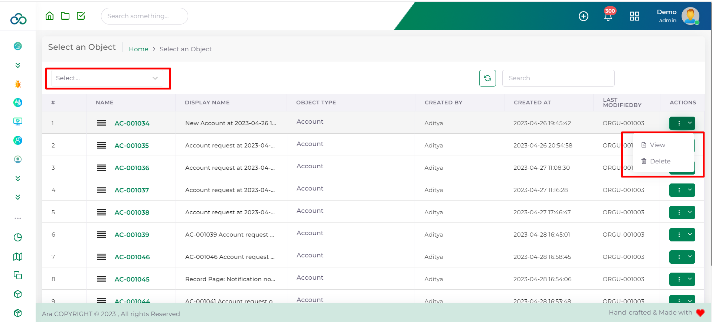712x322 pixels.
Task: Expand the first double-chevron sidebar section
Action: [x=18, y=65]
